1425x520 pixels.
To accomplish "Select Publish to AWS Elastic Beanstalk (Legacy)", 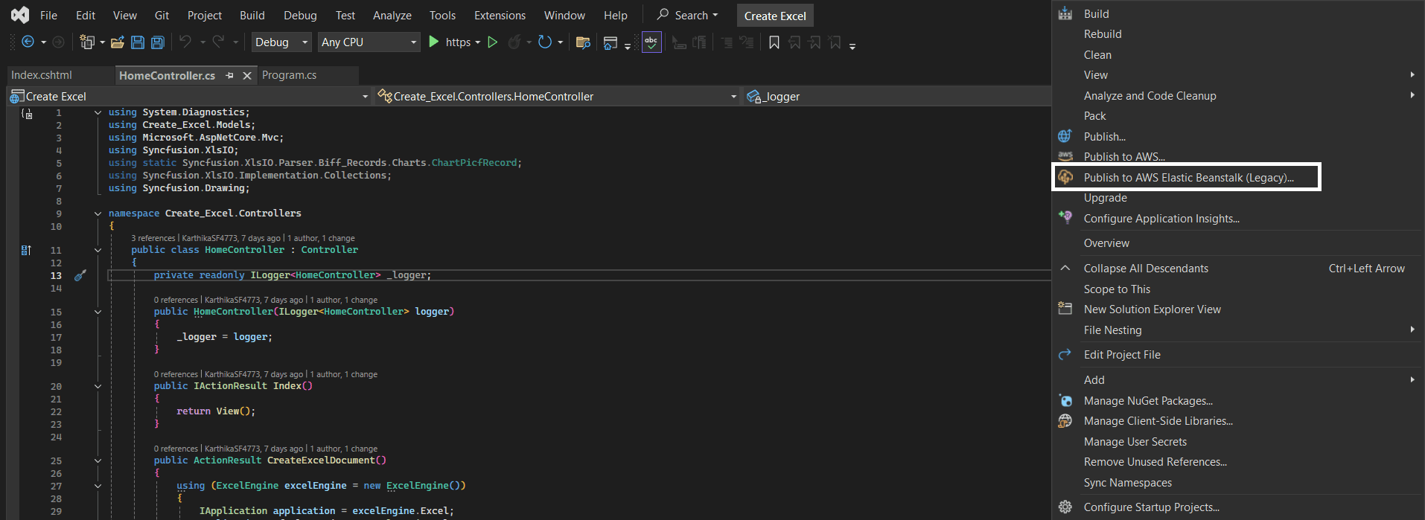I will click(1186, 177).
